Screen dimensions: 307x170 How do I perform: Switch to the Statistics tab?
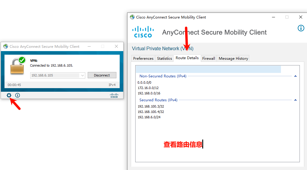pyautogui.click(x=164, y=59)
